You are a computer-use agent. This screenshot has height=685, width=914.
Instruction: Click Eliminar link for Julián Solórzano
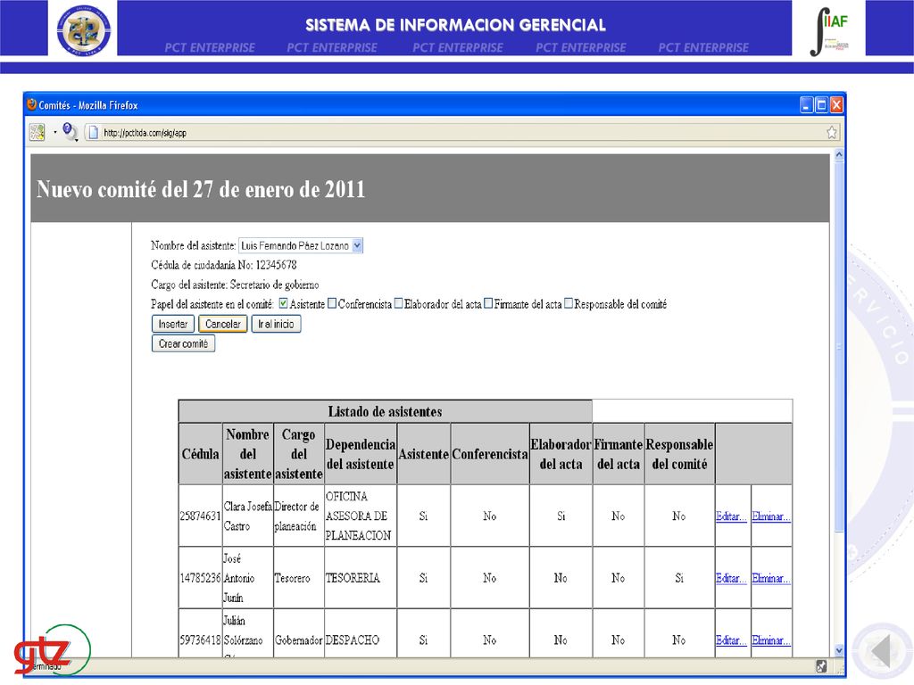point(770,640)
